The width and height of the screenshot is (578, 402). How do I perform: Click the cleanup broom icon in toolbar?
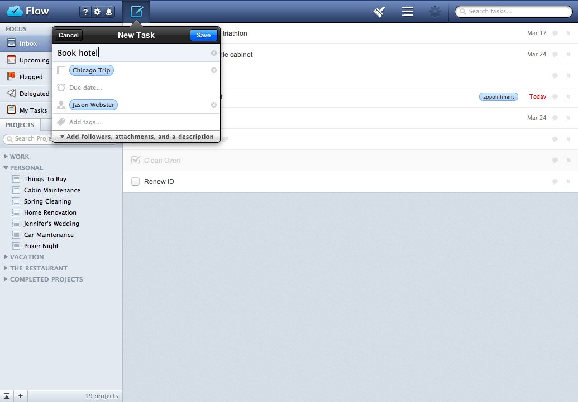pyautogui.click(x=379, y=12)
